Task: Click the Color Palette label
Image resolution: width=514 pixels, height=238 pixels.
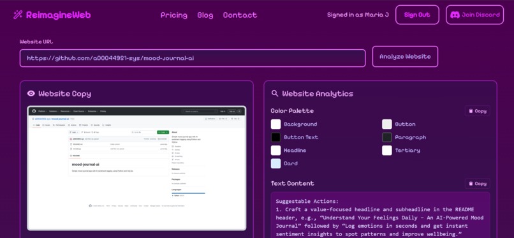Action: pyautogui.click(x=292, y=111)
